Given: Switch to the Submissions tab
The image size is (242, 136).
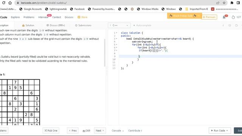Looking at the screenshot, I should pos(83,25).
